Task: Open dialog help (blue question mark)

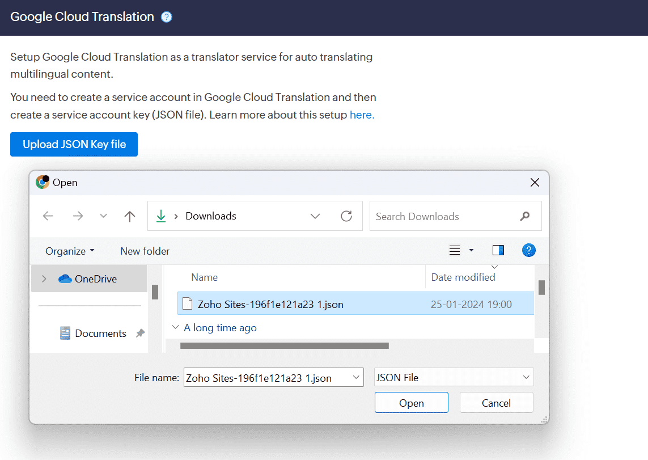Action: (528, 250)
